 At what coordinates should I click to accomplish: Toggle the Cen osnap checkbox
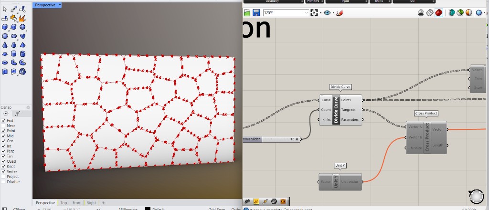(x=3, y=141)
